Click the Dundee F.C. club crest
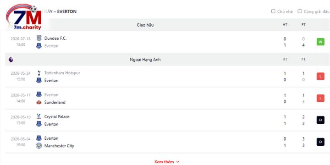 39,38
